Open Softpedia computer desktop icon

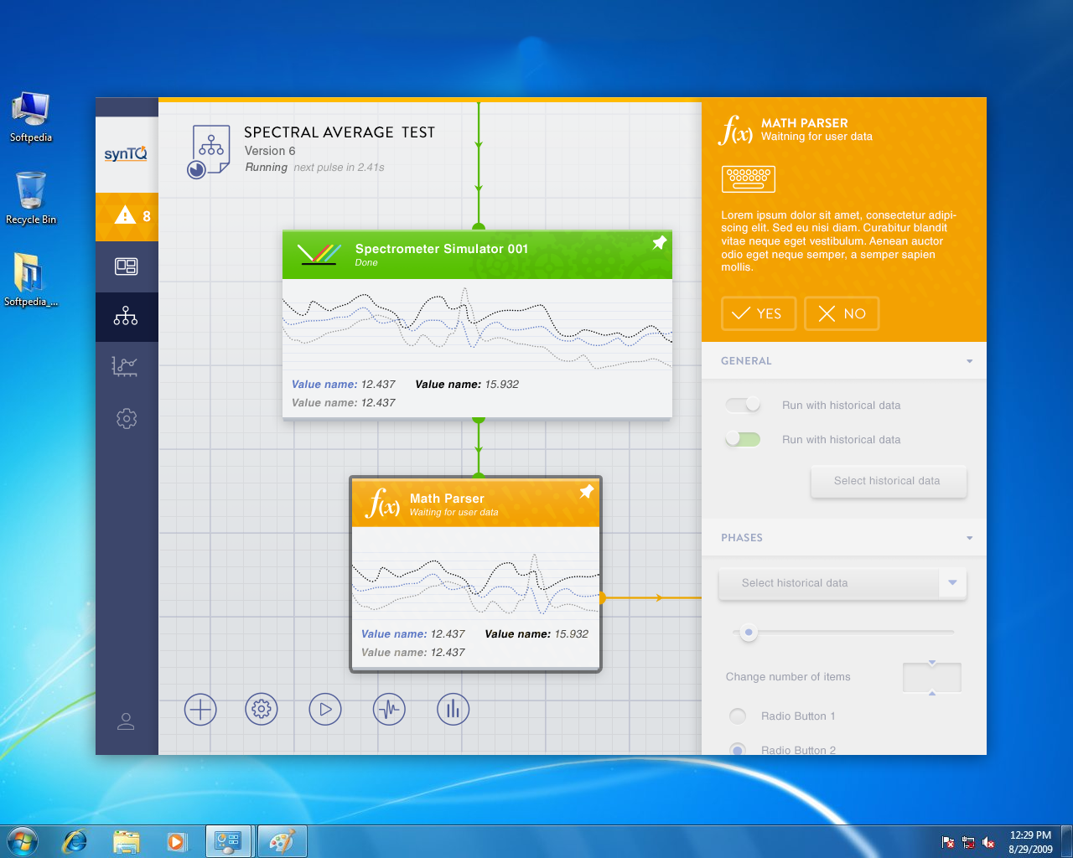(31, 117)
